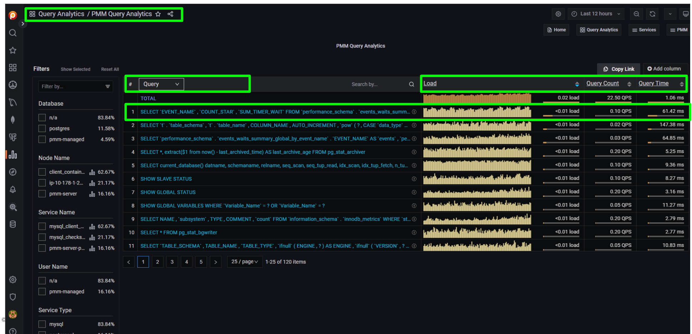Go to next page arrow

[215, 262]
